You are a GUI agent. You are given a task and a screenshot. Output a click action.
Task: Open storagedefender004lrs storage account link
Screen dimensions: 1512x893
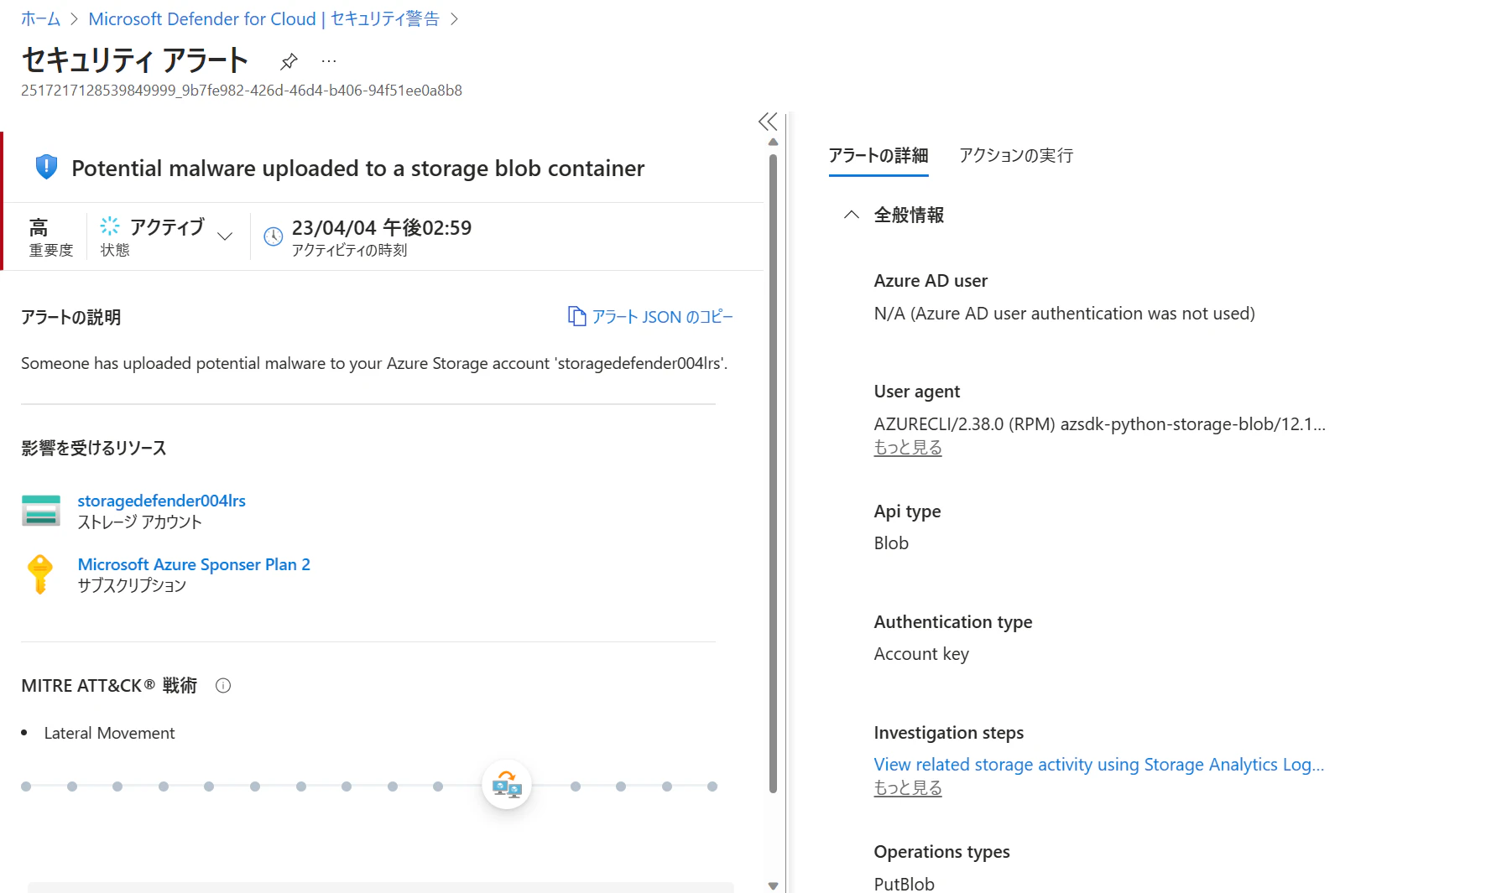[161, 501]
